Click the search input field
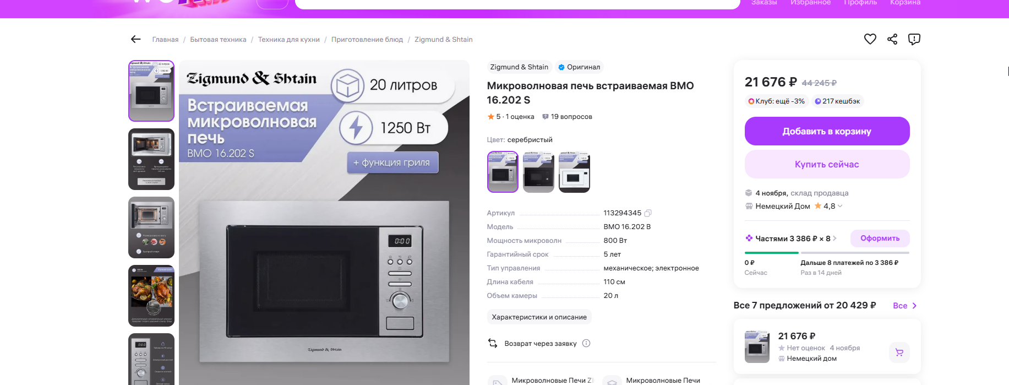This screenshot has height=385, width=1009. coord(517,4)
